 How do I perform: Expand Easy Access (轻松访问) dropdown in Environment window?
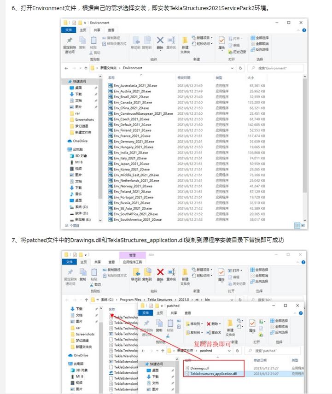click(x=203, y=44)
